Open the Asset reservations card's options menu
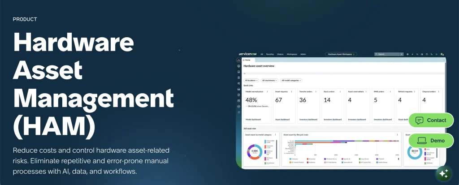 tap(365, 92)
